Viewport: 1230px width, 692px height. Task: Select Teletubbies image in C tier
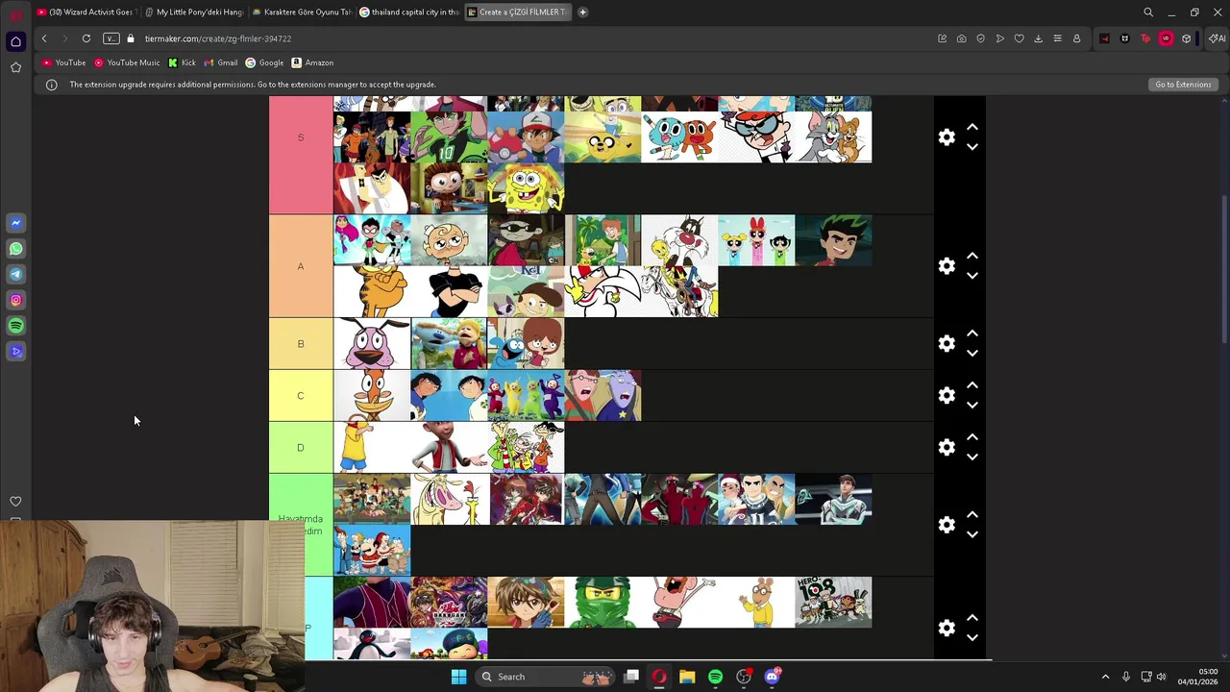[x=526, y=396]
